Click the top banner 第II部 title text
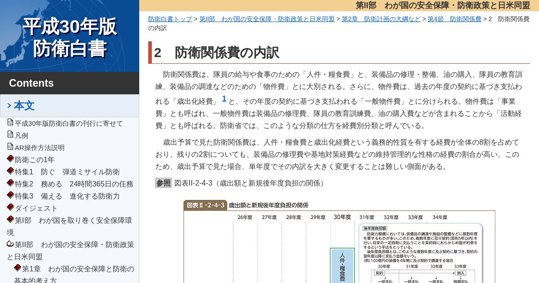 tap(443, 5)
